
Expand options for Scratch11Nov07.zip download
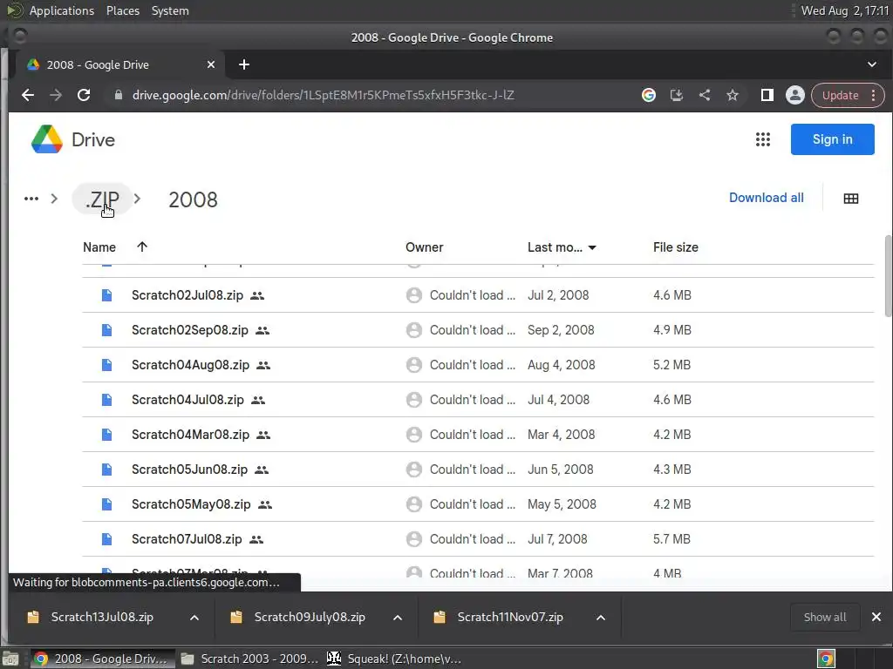(x=600, y=618)
